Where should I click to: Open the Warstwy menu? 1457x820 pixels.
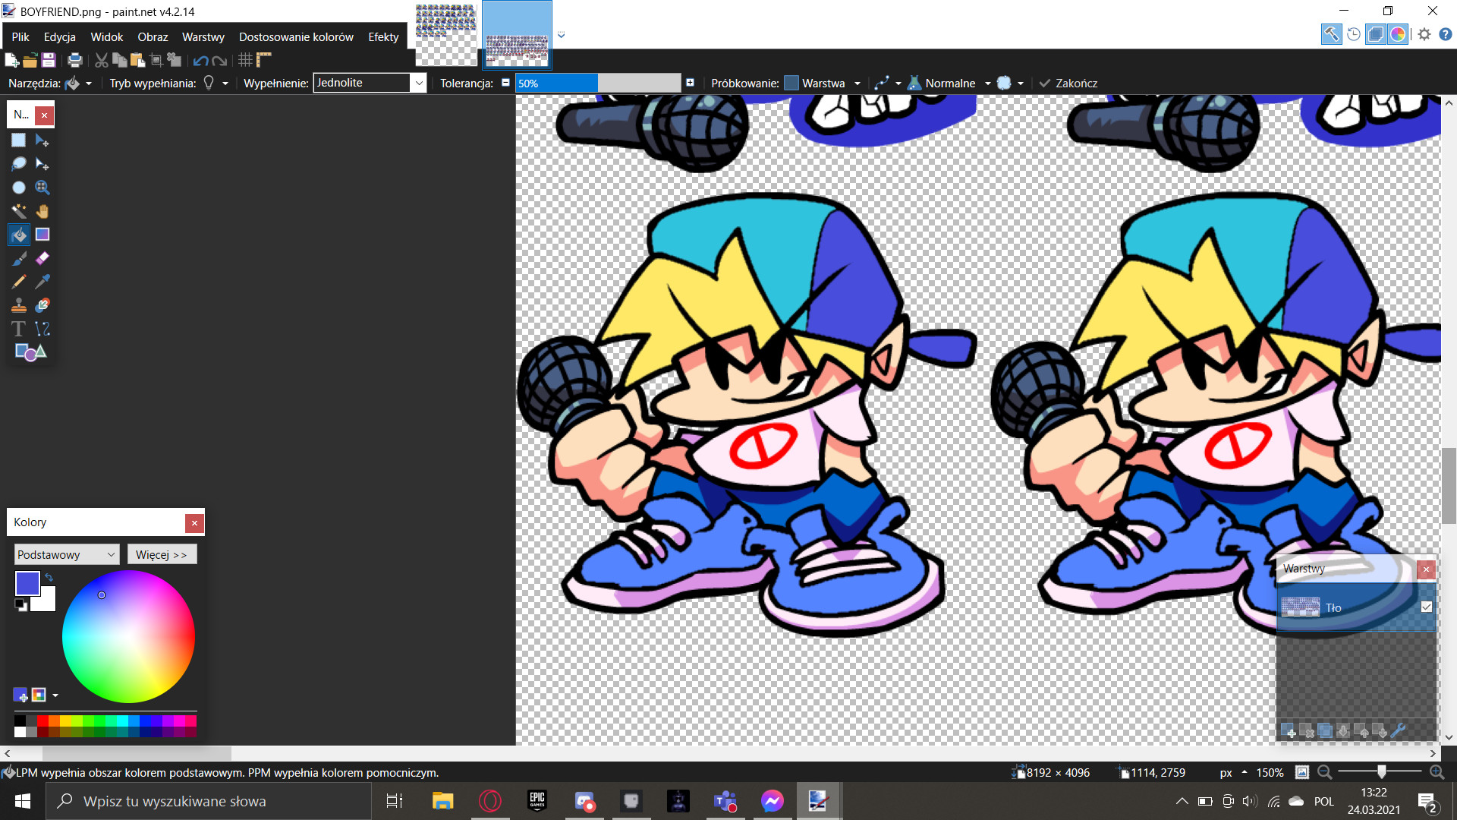[203, 36]
